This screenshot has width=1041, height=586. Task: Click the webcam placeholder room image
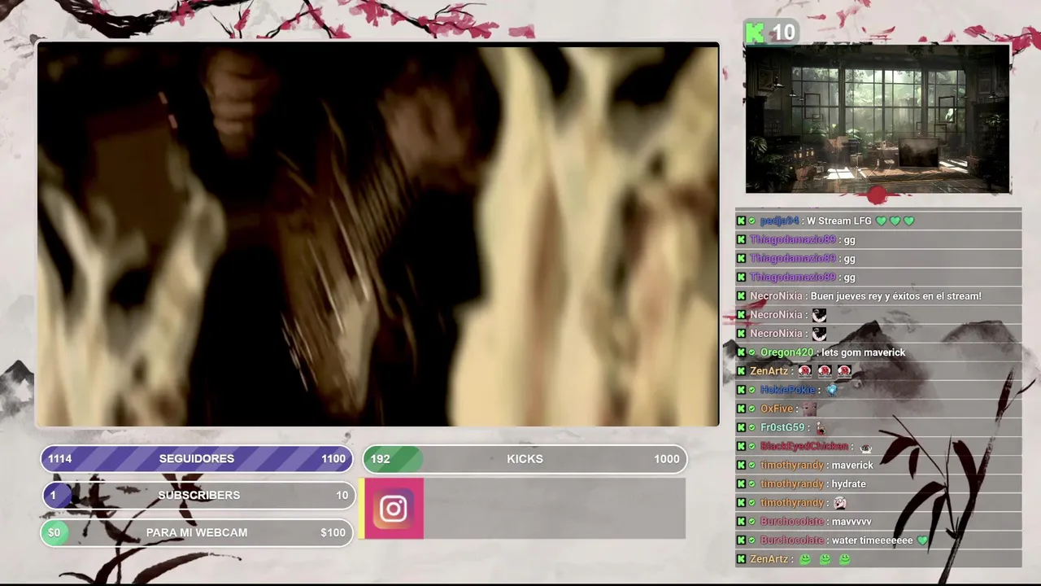(878, 119)
